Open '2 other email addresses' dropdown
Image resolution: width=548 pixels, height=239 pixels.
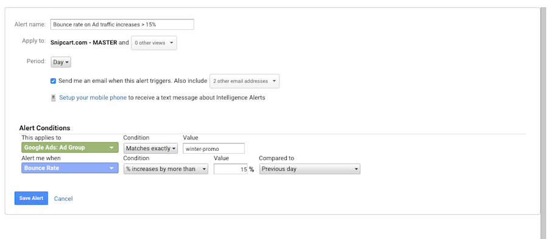(244, 81)
